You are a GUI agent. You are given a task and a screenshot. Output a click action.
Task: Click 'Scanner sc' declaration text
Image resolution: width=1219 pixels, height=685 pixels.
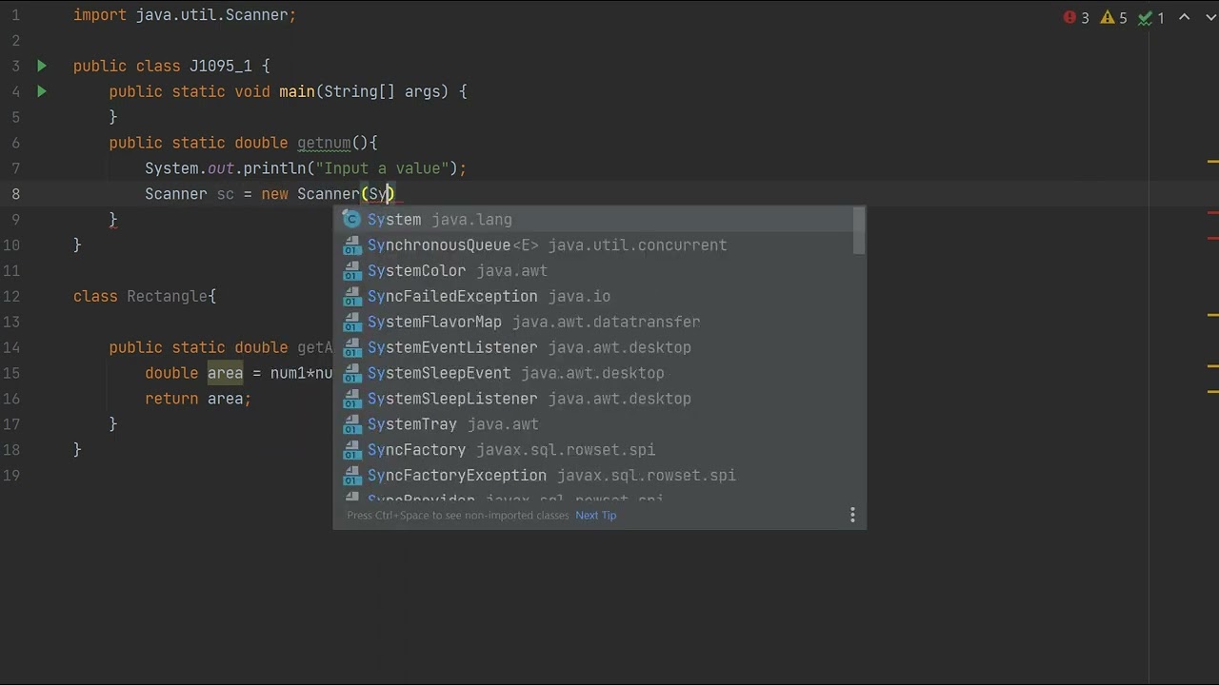(190, 194)
